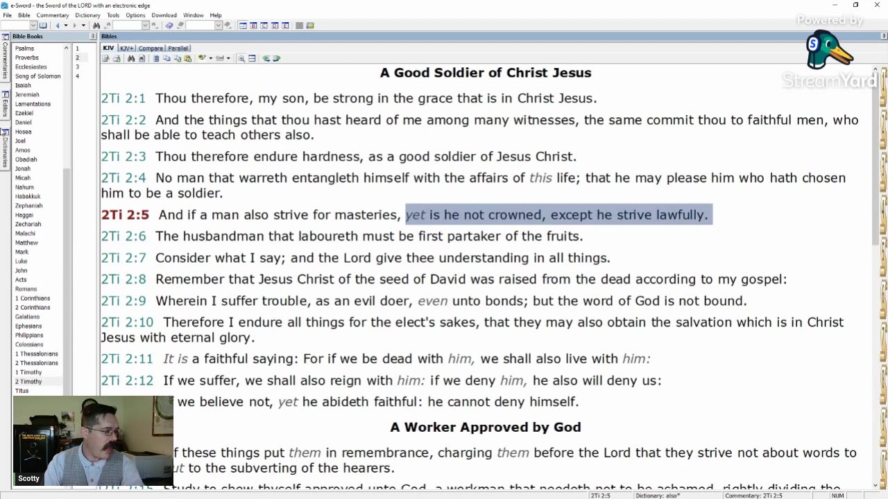Click the 2Ti 2:10 verse reference
Viewport: 888px width, 499px height.
tap(127, 322)
